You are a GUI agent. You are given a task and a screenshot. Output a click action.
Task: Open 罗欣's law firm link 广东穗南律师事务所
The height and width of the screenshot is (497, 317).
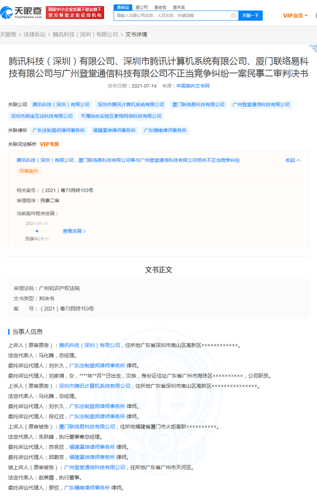click(x=87, y=488)
